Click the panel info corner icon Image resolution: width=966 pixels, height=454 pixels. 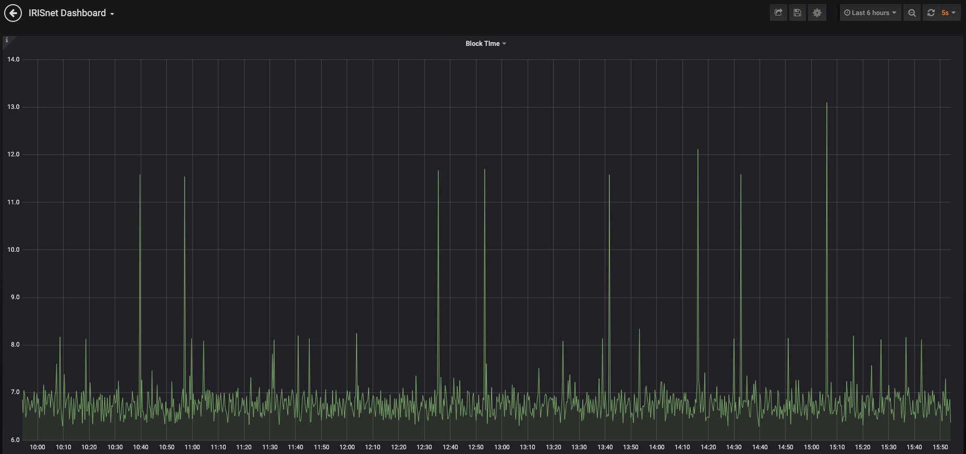click(7, 40)
